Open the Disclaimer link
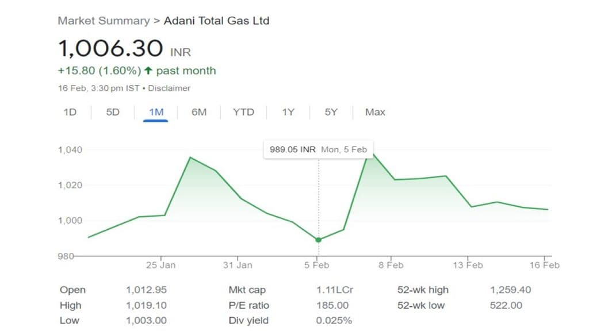 pos(171,88)
